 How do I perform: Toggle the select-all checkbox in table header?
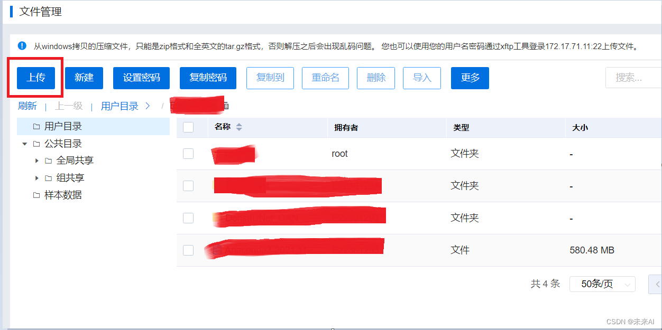coord(188,127)
